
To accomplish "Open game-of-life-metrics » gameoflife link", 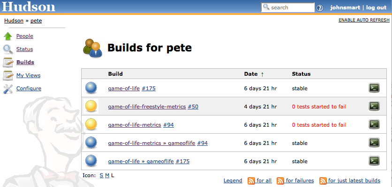I will tap(151, 143).
